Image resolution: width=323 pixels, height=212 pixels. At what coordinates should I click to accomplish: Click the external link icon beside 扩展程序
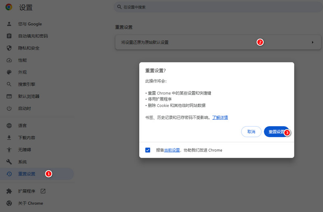(x=43, y=191)
